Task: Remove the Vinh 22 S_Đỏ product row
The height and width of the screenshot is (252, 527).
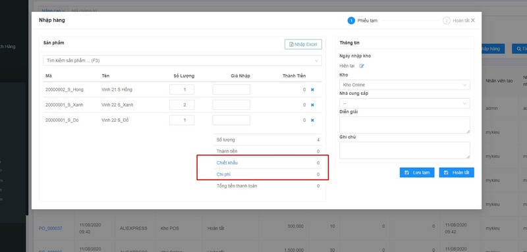Action: [x=312, y=120]
